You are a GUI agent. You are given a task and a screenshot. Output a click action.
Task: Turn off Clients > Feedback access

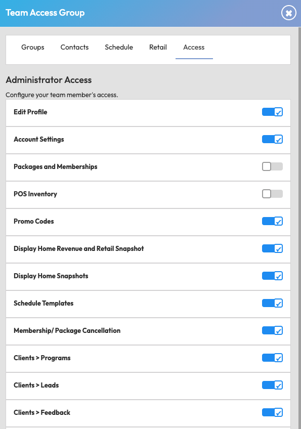(272, 413)
